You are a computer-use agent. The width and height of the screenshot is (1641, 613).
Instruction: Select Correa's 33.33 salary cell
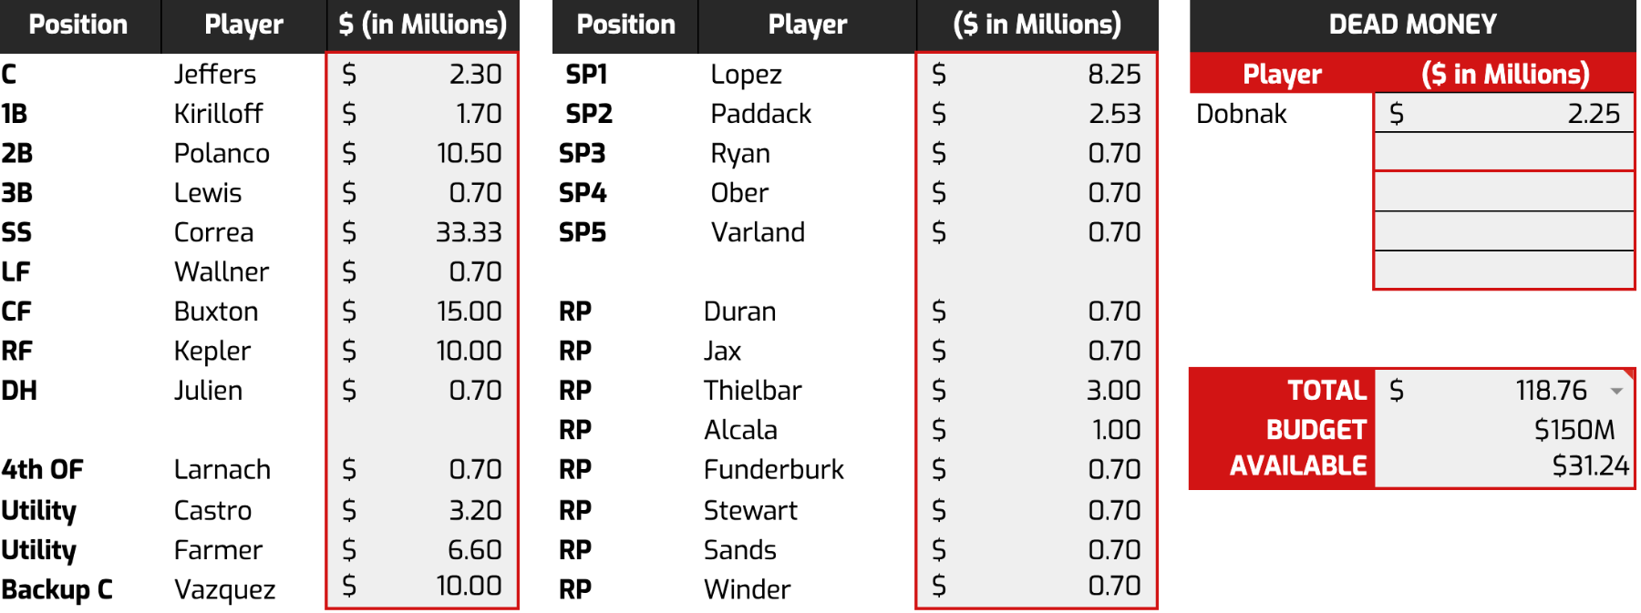[x=422, y=232]
